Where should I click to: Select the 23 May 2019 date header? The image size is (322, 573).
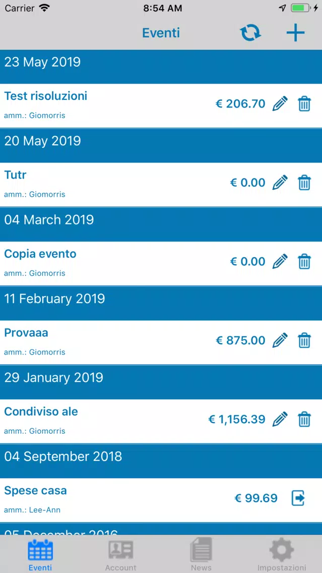pyautogui.click(x=161, y=67)
